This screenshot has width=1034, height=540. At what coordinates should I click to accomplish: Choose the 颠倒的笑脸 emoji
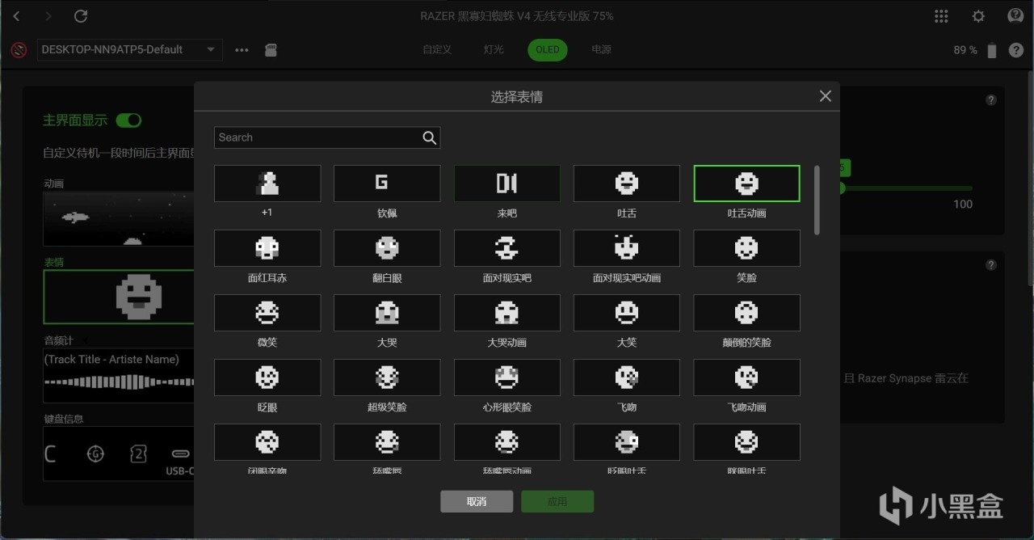point(746,313)
